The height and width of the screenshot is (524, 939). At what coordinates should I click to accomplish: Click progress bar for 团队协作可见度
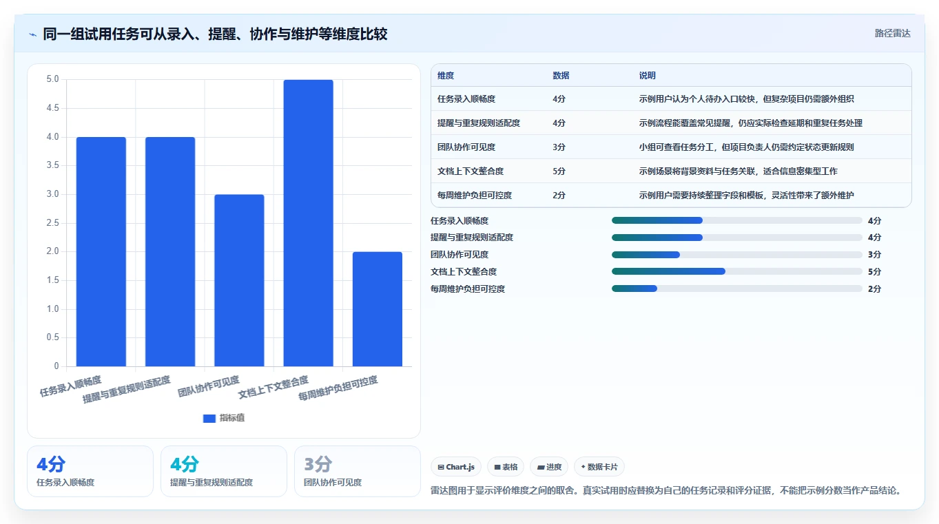tap(737, 255)
